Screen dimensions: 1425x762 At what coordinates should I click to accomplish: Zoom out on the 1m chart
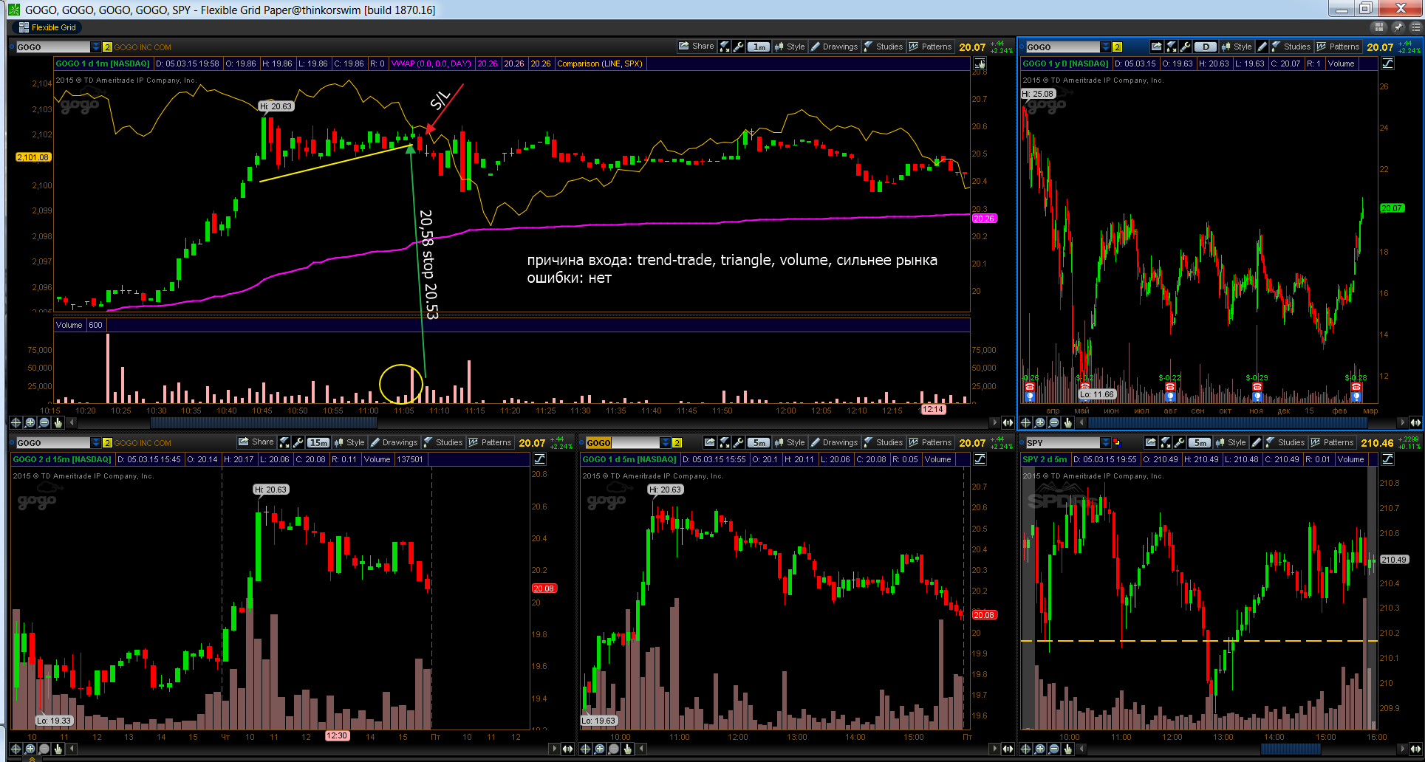(44, 422)
